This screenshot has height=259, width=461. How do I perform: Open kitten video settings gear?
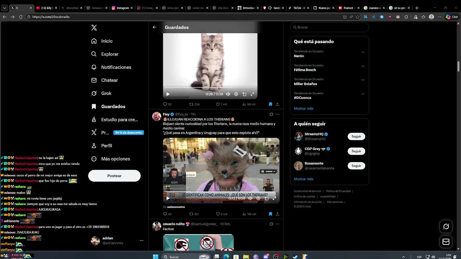click(x=236, y=94)
